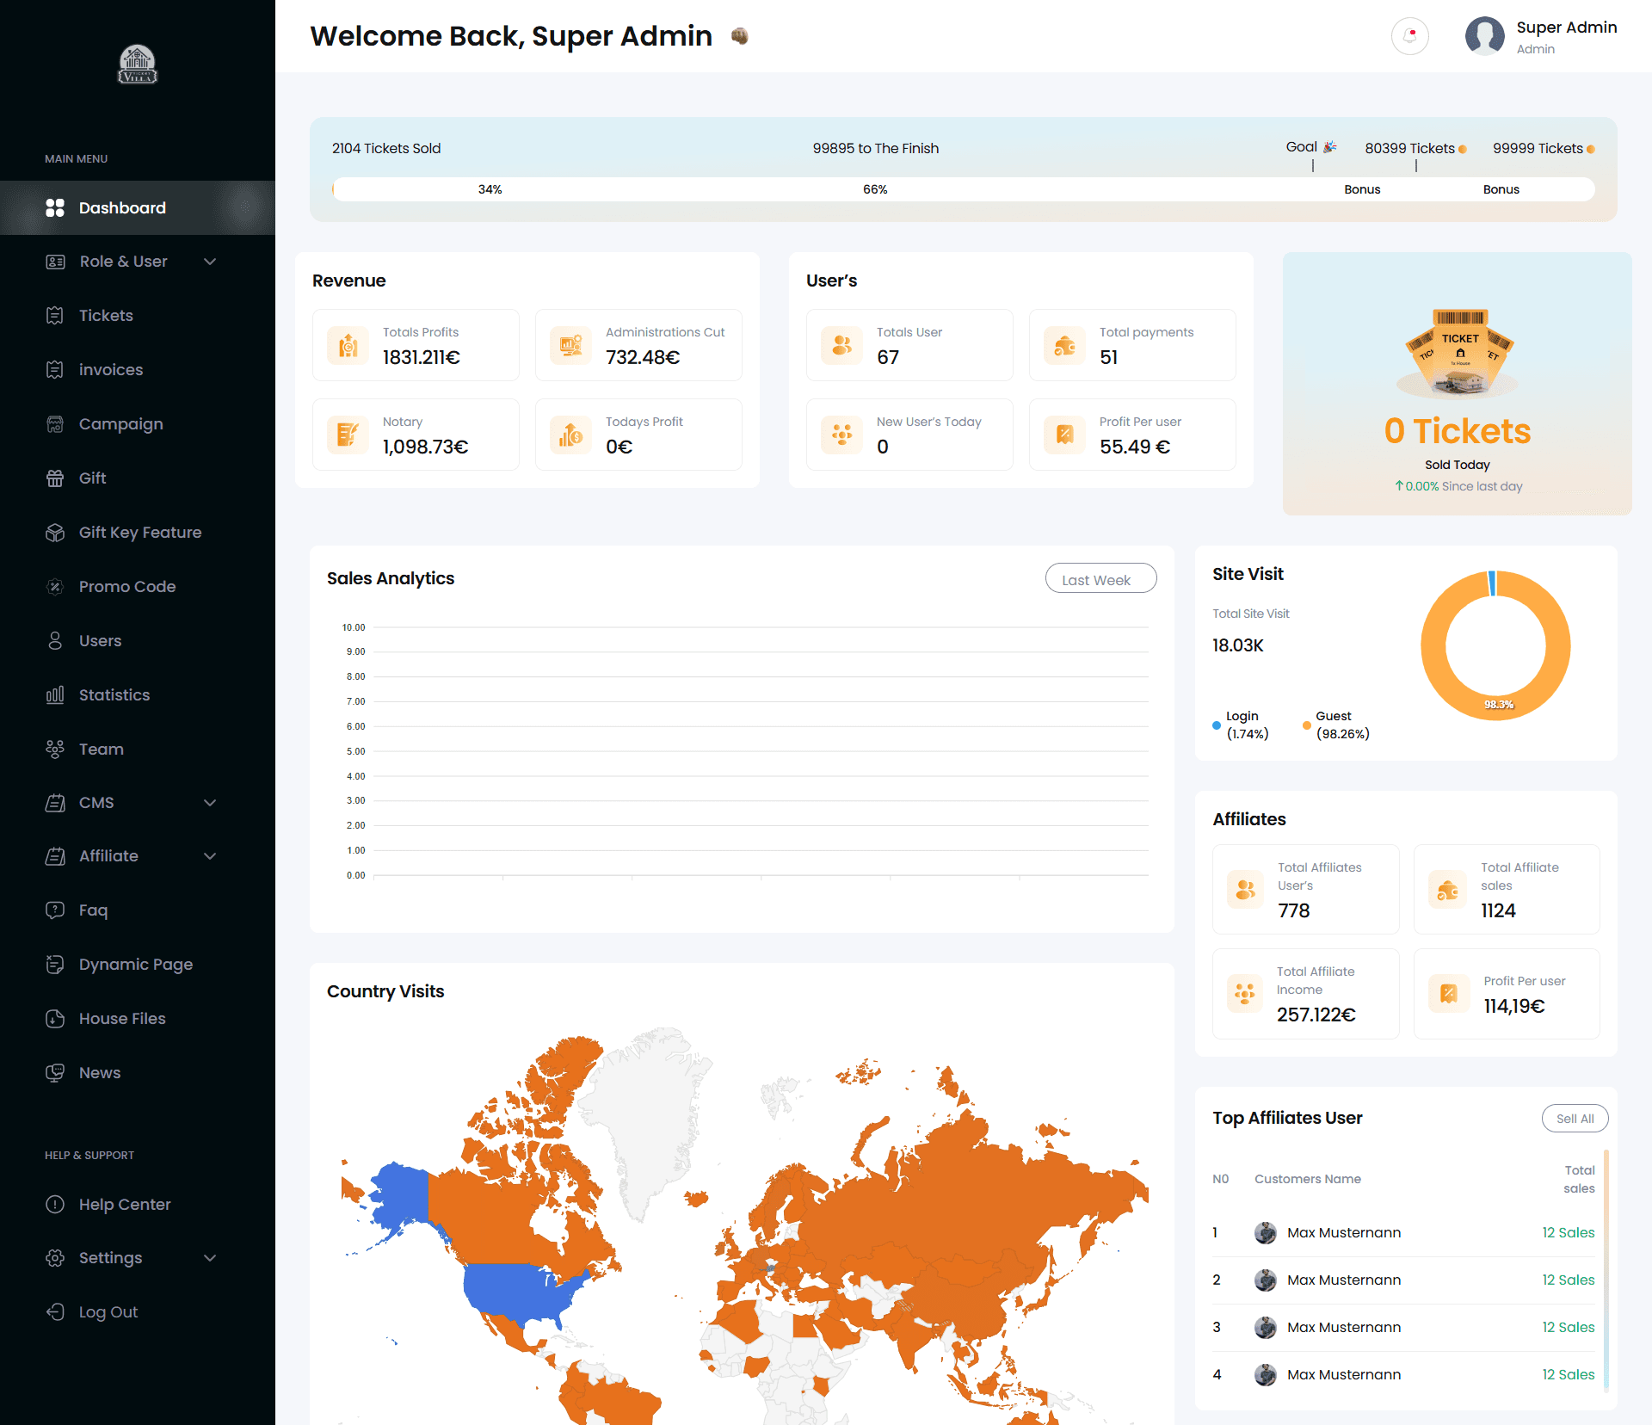The width and height of the screenshot is (1652, 1425).
Task: Click the blue Login legend dot
Action: pyautogui.click(x=1217, y=725)
